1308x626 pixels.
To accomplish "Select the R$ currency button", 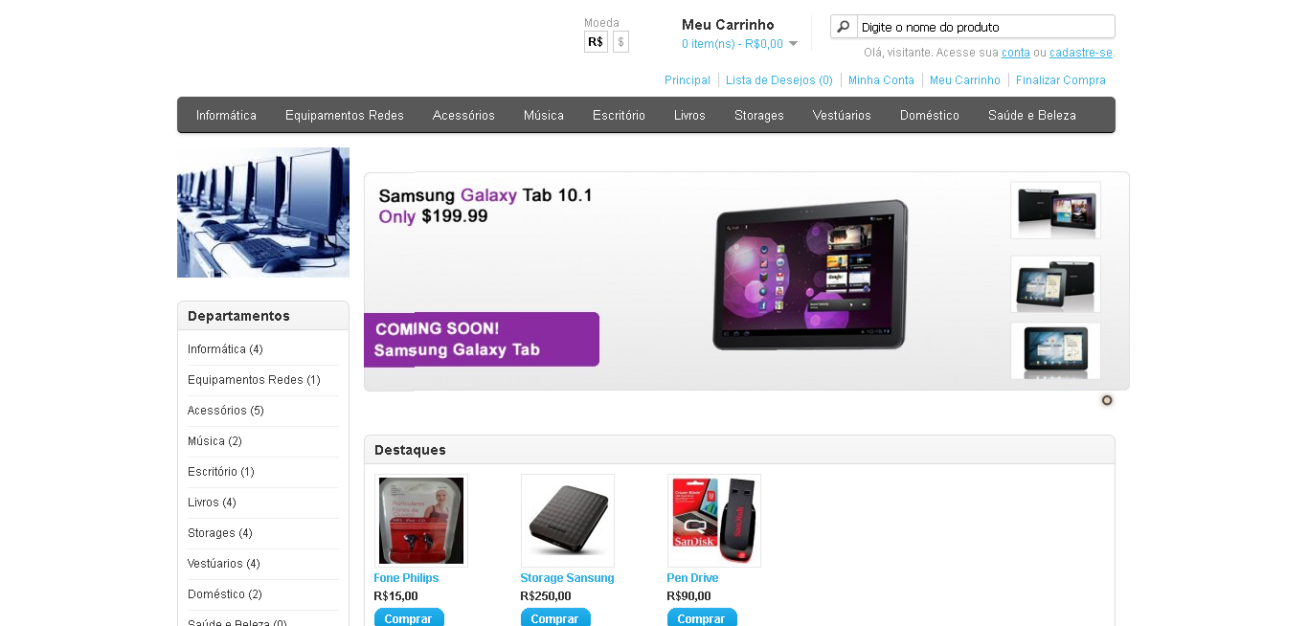I will 596,42.
